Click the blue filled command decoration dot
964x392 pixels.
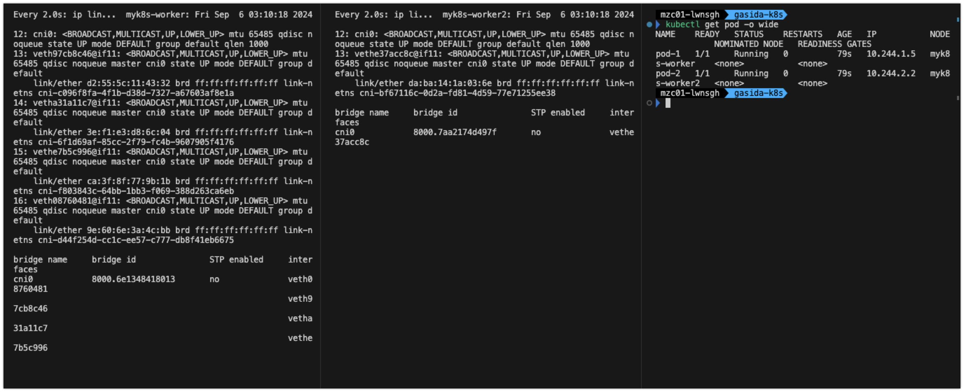point(649,25)
